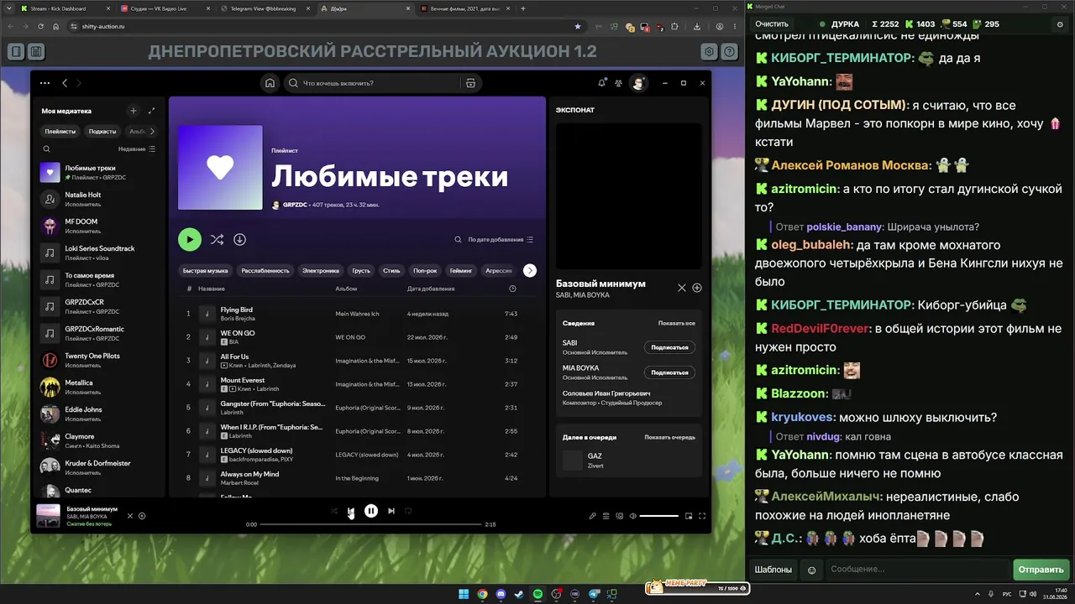Image resolution: width=1075 pixels, height=604 pixels.
Task: Open the Friend Activity icon in Spotify's top bar
Action: click(619, 83)
